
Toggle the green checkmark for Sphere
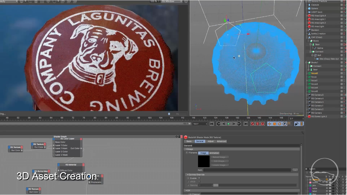point(345,8)
